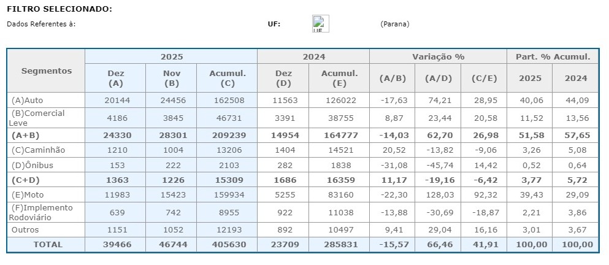609x265 pixels.
Task: Click the broken UF flag image
Action: (x=320, y=24)
